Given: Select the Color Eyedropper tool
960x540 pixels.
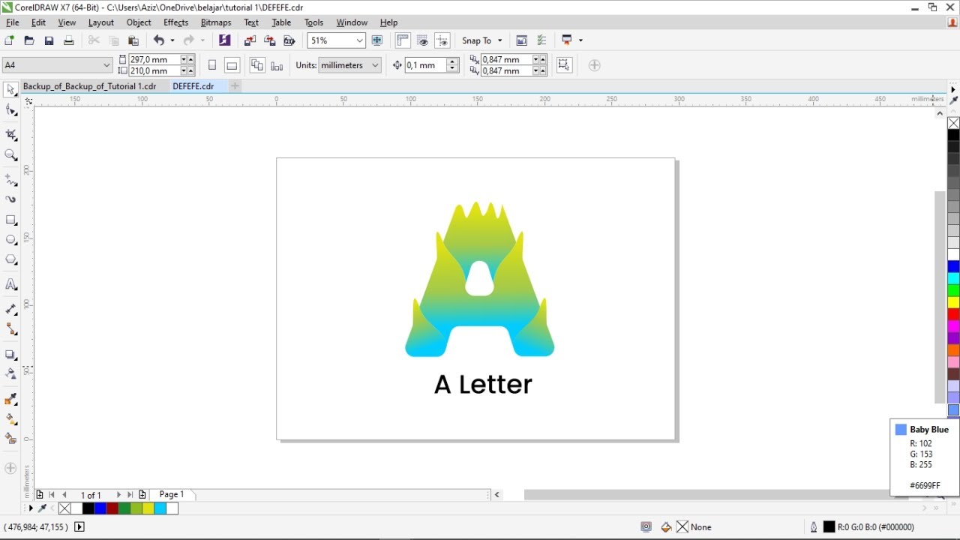Looking at the screenshot, I should (10, 399).
